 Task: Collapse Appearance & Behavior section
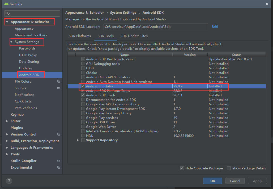click(x=7, y=22)
